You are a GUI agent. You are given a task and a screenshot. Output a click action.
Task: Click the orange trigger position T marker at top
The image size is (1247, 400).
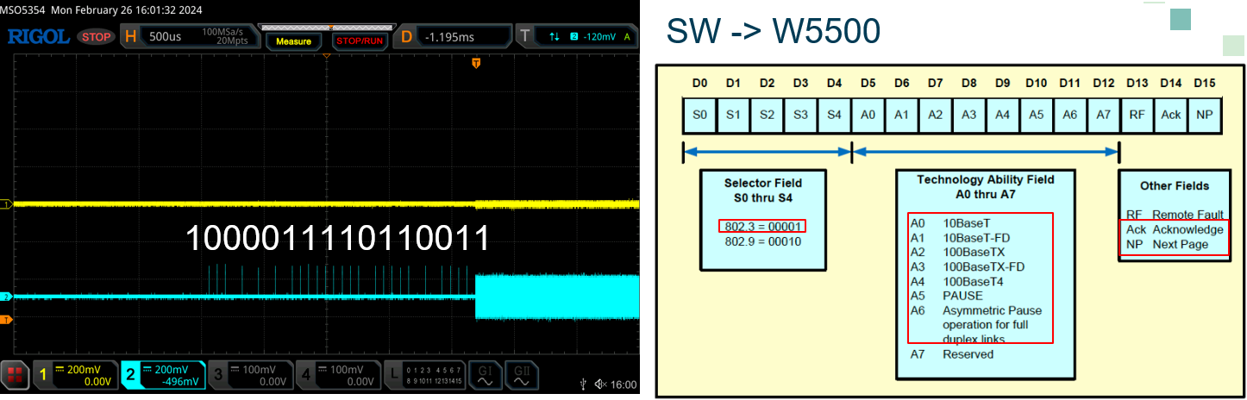click(476, 63)
